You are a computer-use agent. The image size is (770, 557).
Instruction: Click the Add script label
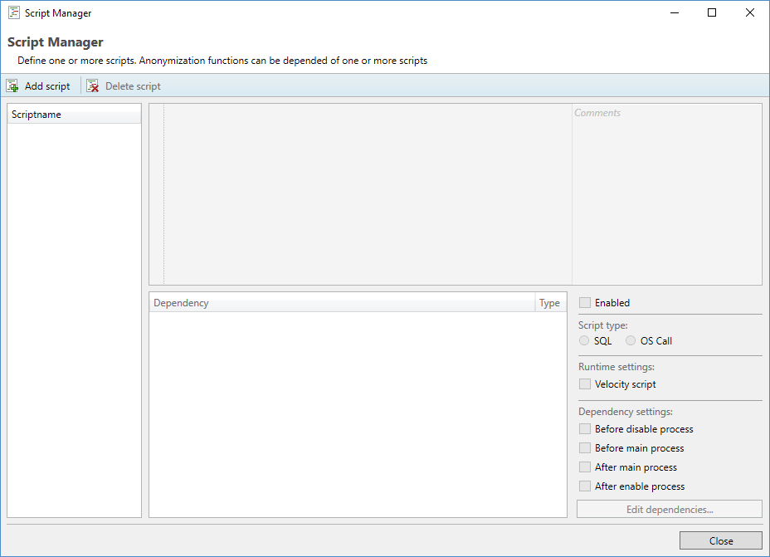click(47, 86)
